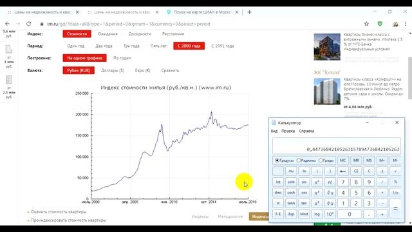Viewport: 412px width, 232px height.
Task: Reload the irn.ru page
Action: 28,24
